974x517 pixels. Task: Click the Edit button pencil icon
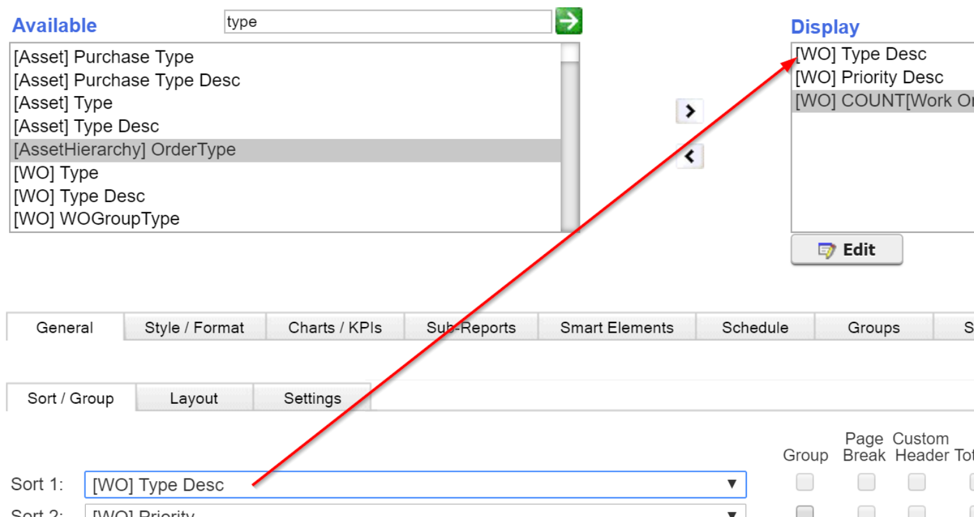826,250
